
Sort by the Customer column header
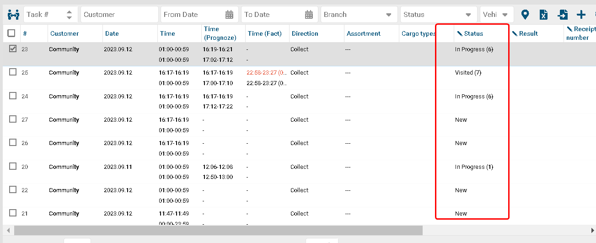(64, 33)
